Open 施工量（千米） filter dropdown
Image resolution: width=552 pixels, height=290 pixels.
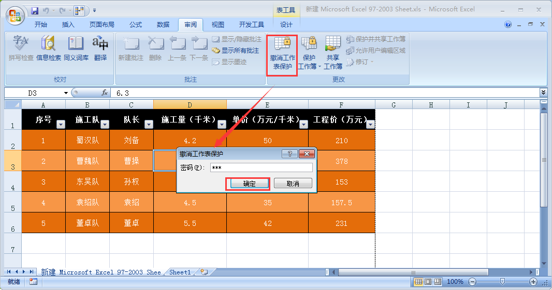click(x=222, y=124)
